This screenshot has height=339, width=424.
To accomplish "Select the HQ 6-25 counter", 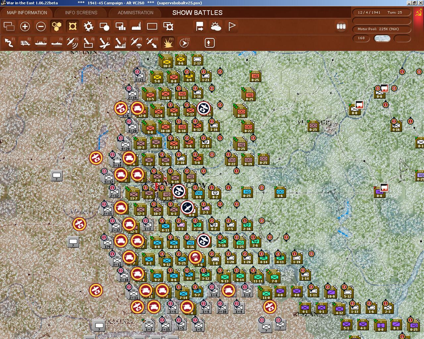I will tap(166, 194).
